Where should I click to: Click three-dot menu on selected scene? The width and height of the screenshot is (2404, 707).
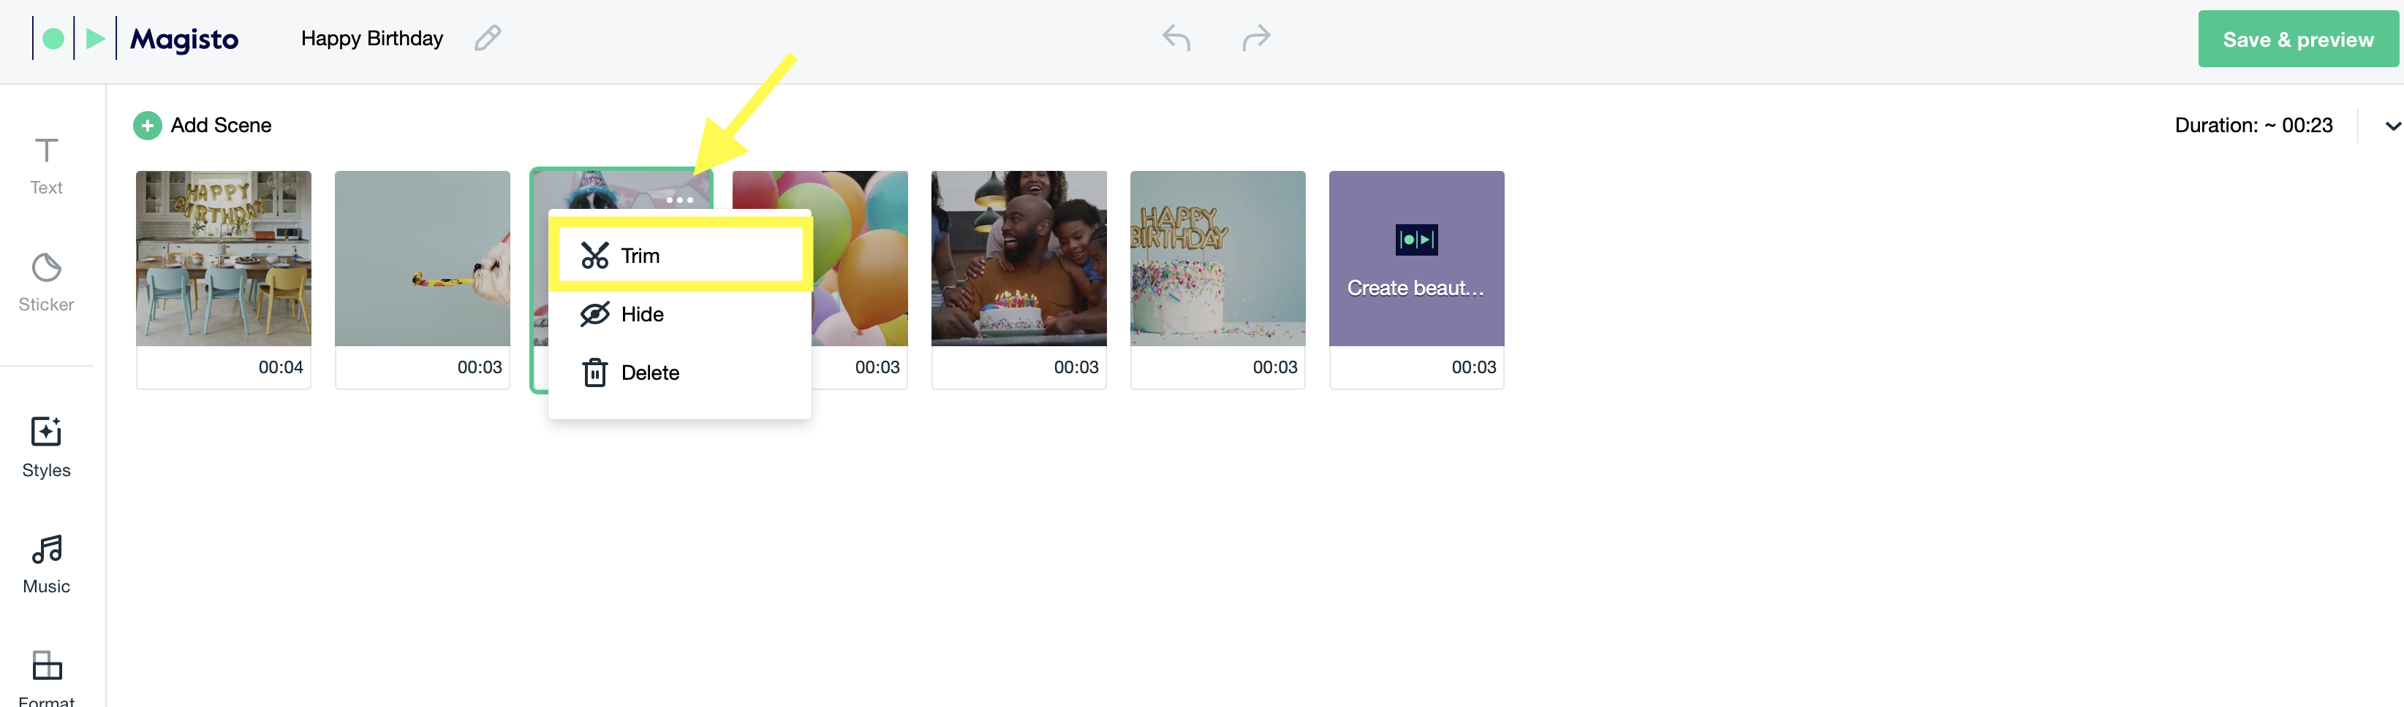click(679, 199)
